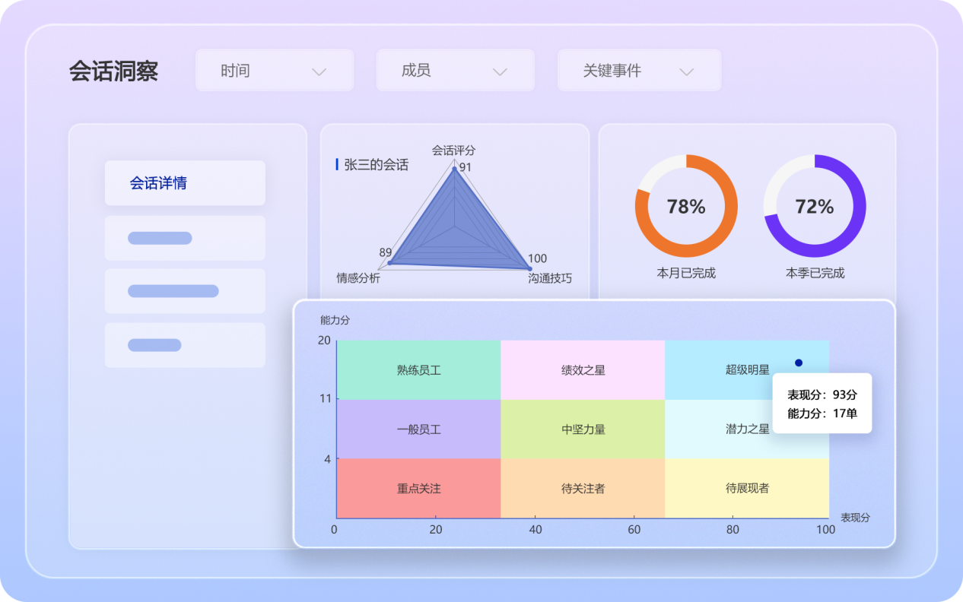Select the 熟练员工 green grid cell
The height and width of the screenshot is (602, 963).
[x=418, y=370]
